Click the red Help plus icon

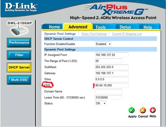[153, 110]
